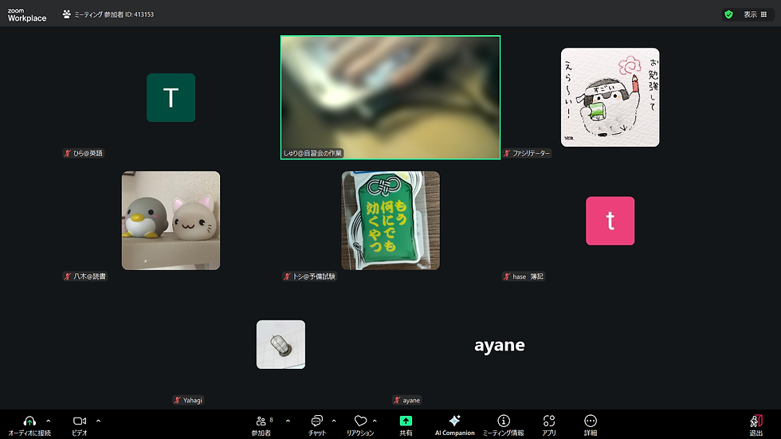This screenshot has height=439, width=781.
Task: Click the Zoom Workplace logo
Action: pos(27,15)
